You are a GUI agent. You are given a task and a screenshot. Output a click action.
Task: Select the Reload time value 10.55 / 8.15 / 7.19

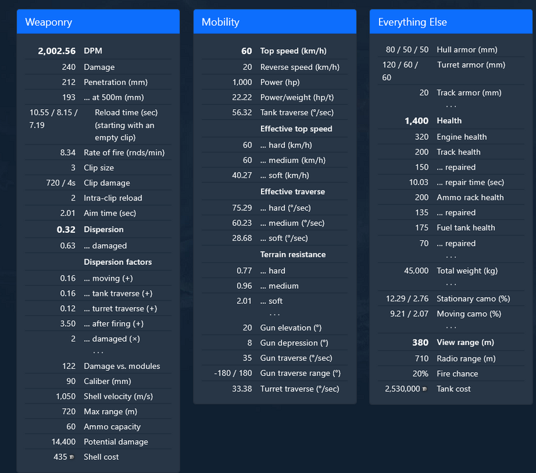pos(54,119)
